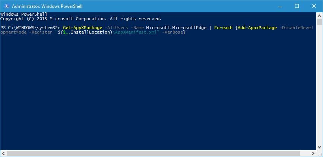Close the Administrator PowerShell window
Image resolution: width=323 pixels, height=157 pixels.
pyautogui.click(x=314, y=6)
